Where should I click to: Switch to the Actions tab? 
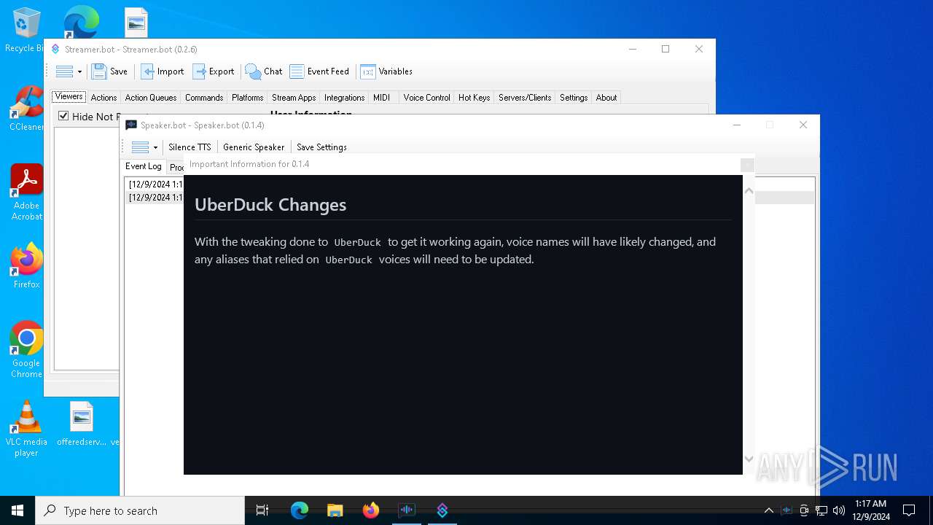click(104, 98)
